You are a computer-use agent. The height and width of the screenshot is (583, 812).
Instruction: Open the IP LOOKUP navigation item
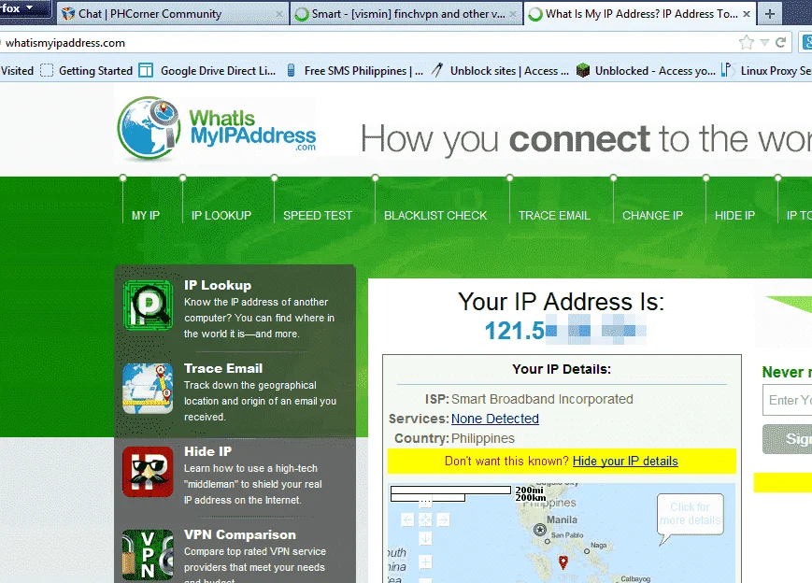point(221,216)
